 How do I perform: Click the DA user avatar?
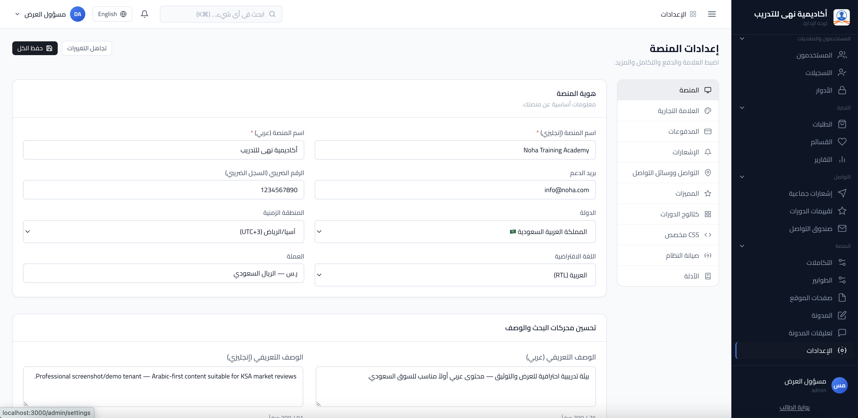(x=78, y=14)
